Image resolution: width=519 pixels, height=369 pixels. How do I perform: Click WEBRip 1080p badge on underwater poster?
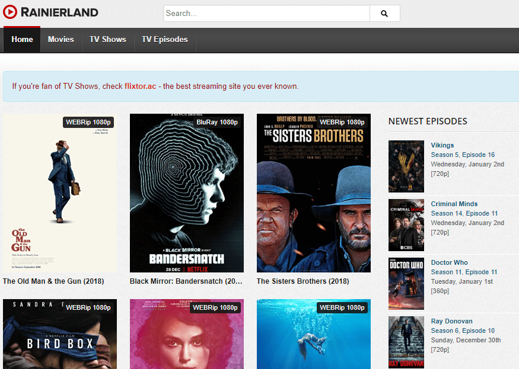pos(342,307)
